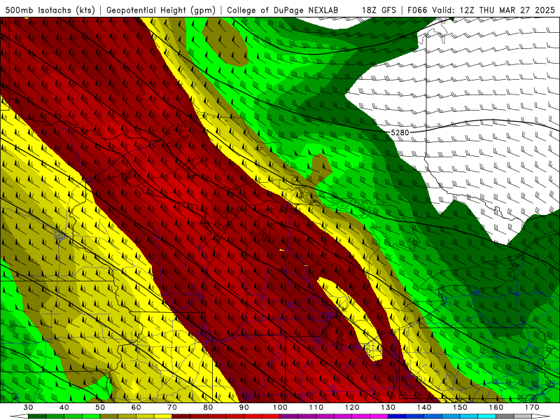Click the bright red swatch just before 100
This screenshot has width=560, height=420.
(271, 416)
